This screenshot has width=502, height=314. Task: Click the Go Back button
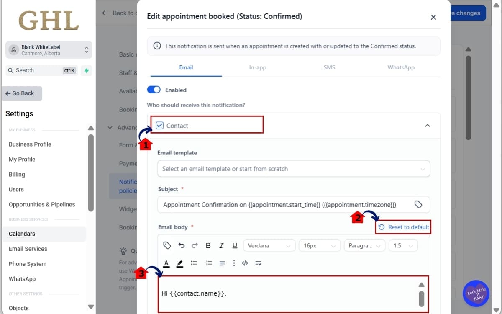(23, 93)
